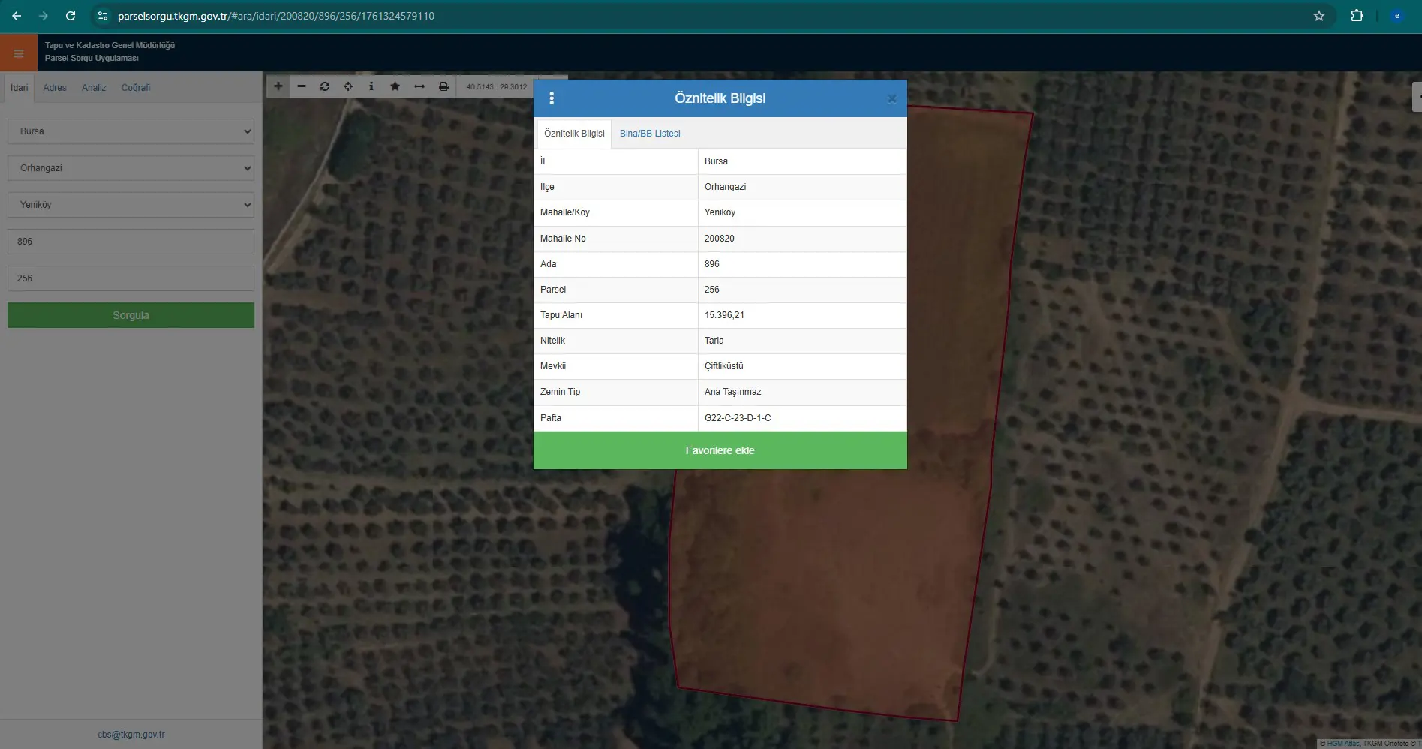Switch to the Analiz tab
The width and height of the screenshot is (1422, 749).
pos(94,88)
